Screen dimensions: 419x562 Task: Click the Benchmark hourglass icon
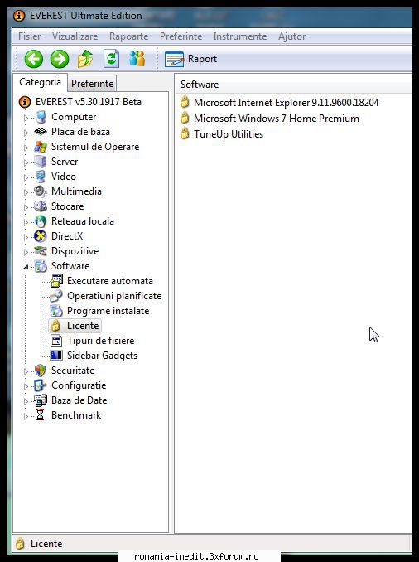click(40, 415)
